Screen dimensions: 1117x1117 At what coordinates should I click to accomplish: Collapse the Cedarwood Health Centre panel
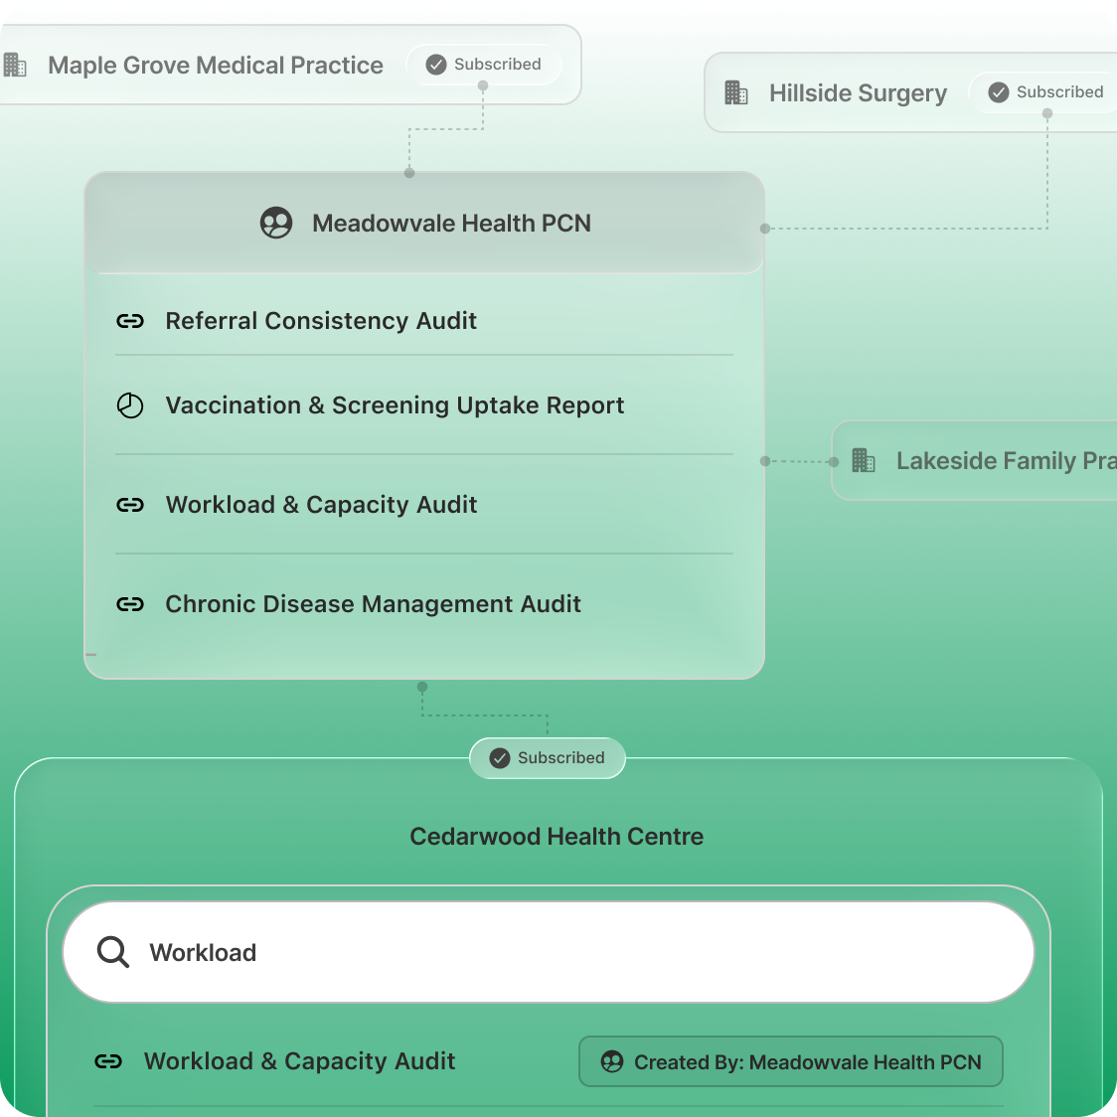pyautogui.click(x=557, y=836)
